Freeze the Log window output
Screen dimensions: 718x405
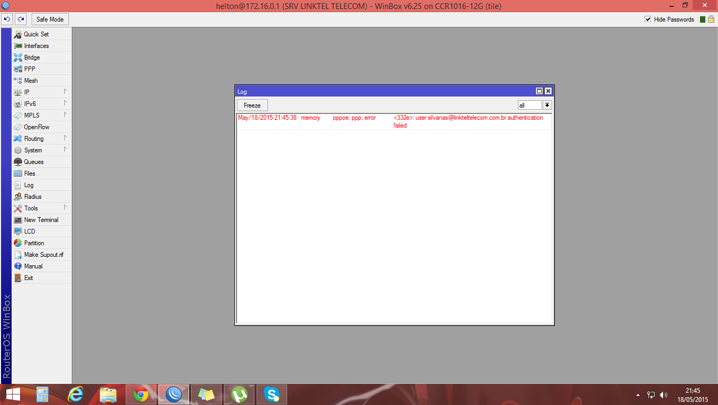(x=252, y=105)
